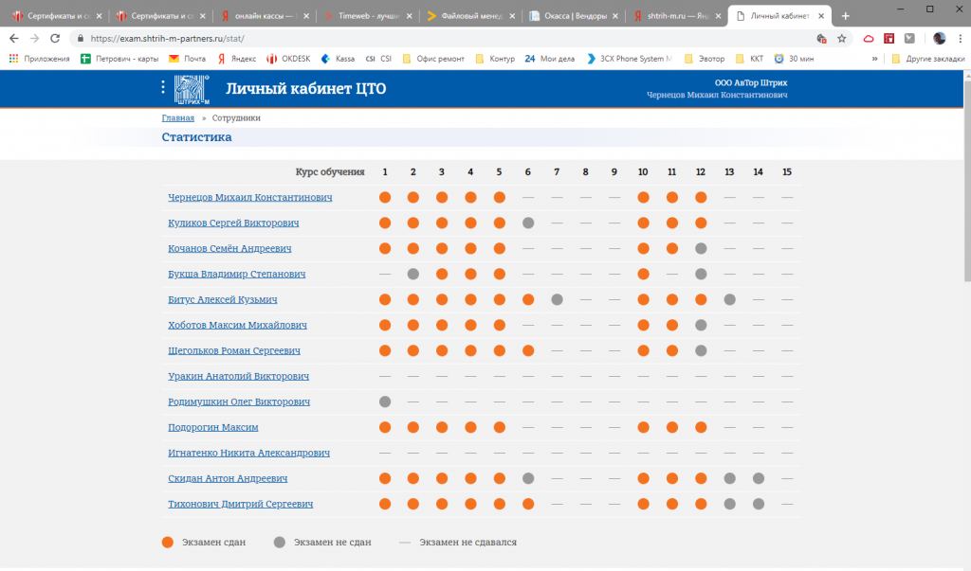Reload the current page
Viewport: 971px width, 571px height.
coord(55,39)
